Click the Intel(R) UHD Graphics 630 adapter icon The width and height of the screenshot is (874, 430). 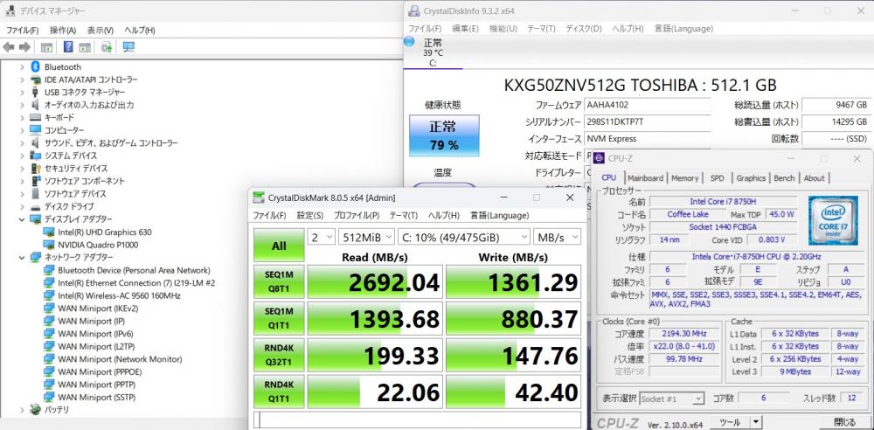point(49,232)
